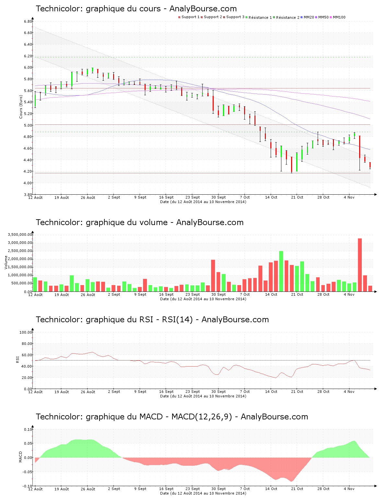Click the green dashed resistance line at 6.18
Screen dimensions: 389x502
203,57
